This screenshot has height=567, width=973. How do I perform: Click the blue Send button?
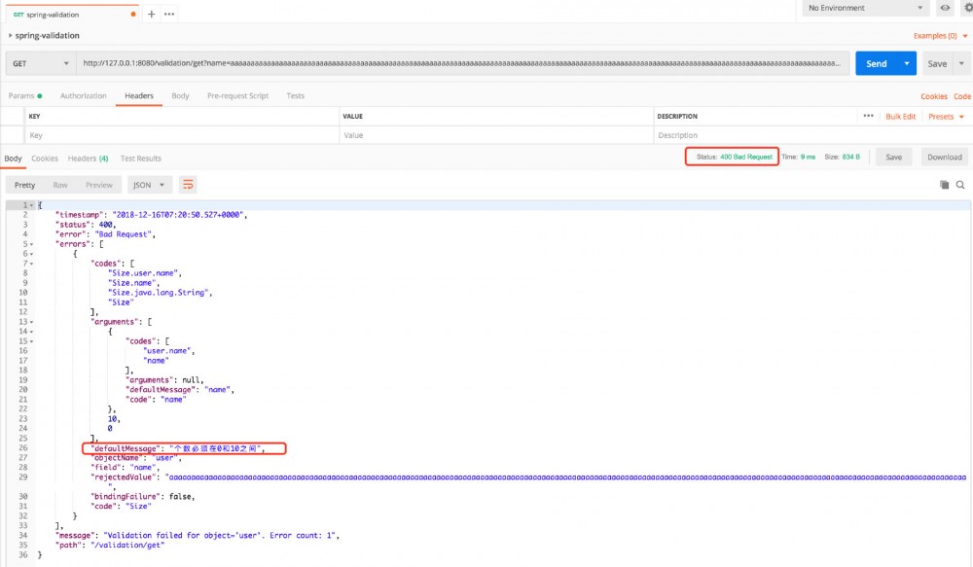point(877,63)
